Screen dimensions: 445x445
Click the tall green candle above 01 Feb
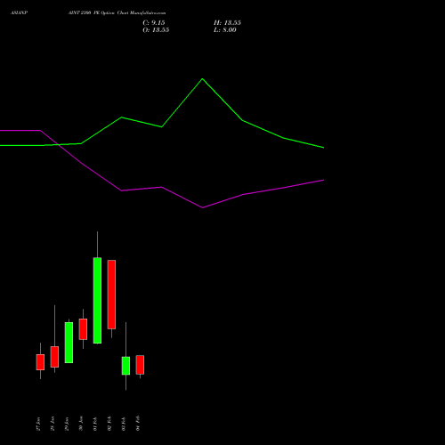pos(97,300)
